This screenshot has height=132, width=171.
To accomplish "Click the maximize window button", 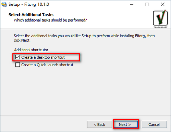I will (x=147, y=5).
